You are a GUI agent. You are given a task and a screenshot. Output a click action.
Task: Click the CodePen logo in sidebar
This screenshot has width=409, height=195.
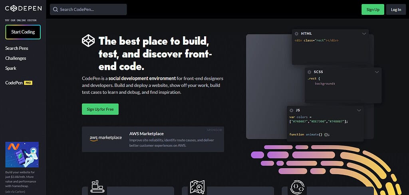coord(23,9)
